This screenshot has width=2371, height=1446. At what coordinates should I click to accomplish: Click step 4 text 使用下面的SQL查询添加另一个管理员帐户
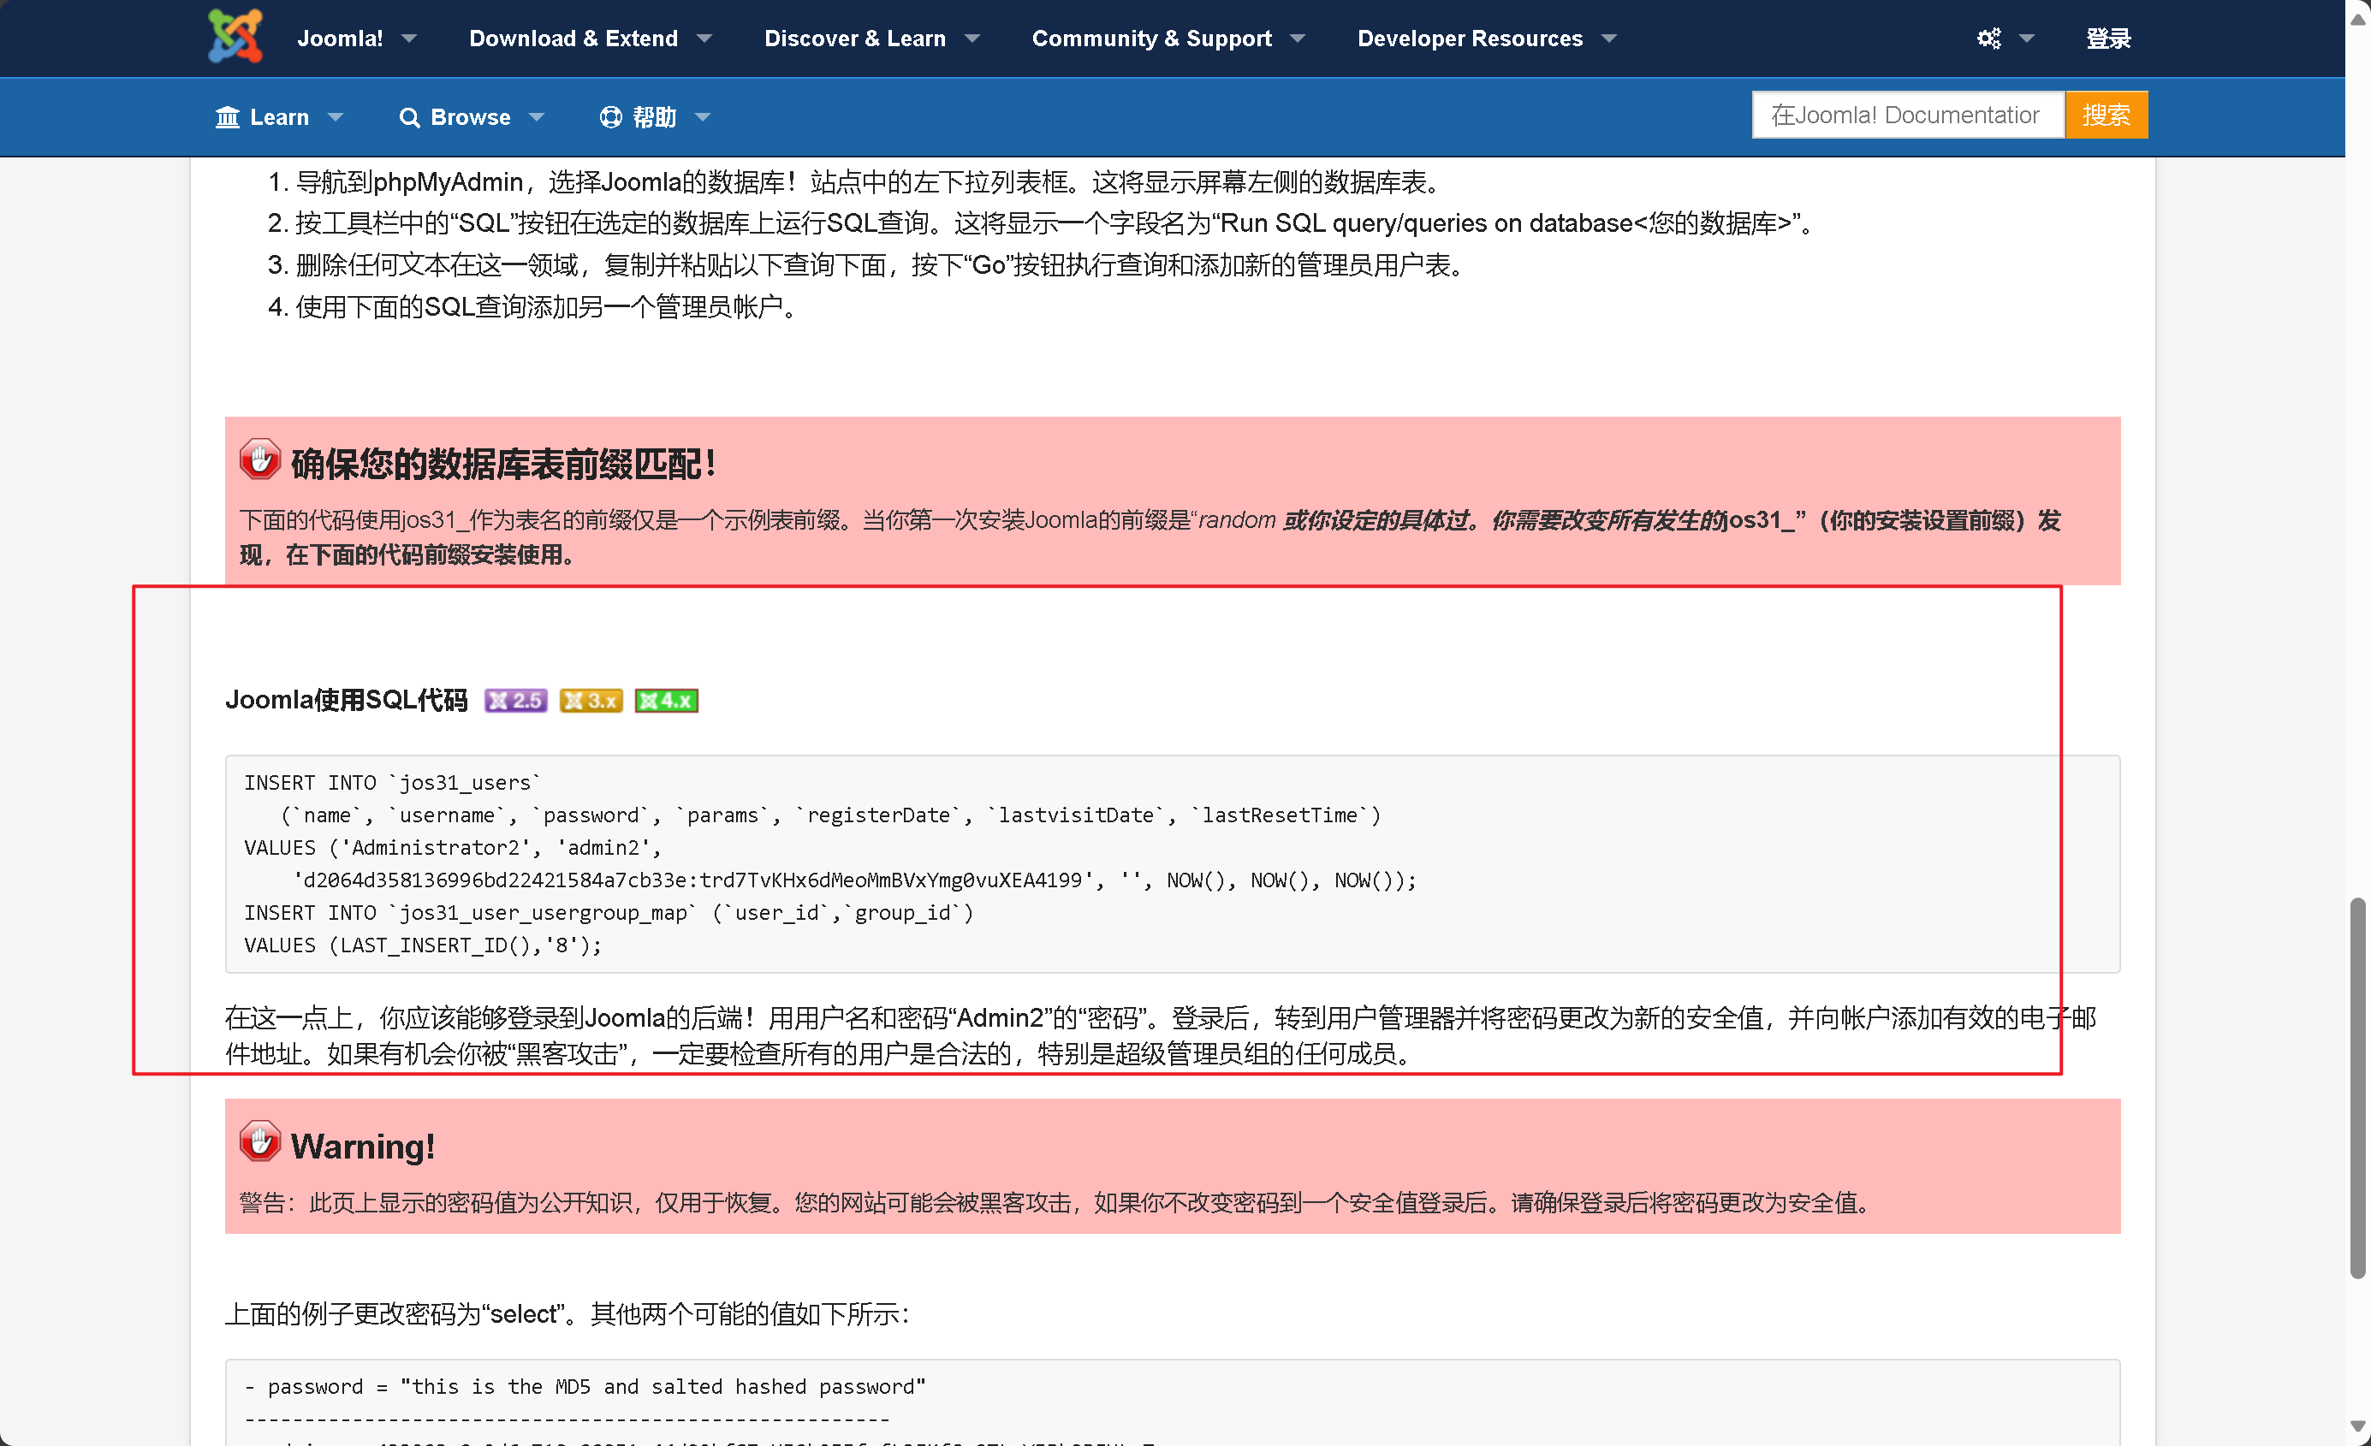(x=550, y=307)
